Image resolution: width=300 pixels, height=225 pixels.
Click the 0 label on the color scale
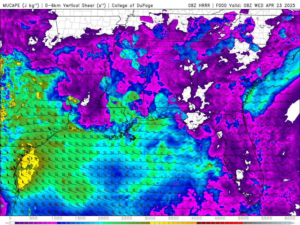pyautogui.click(x=10, y=218)
